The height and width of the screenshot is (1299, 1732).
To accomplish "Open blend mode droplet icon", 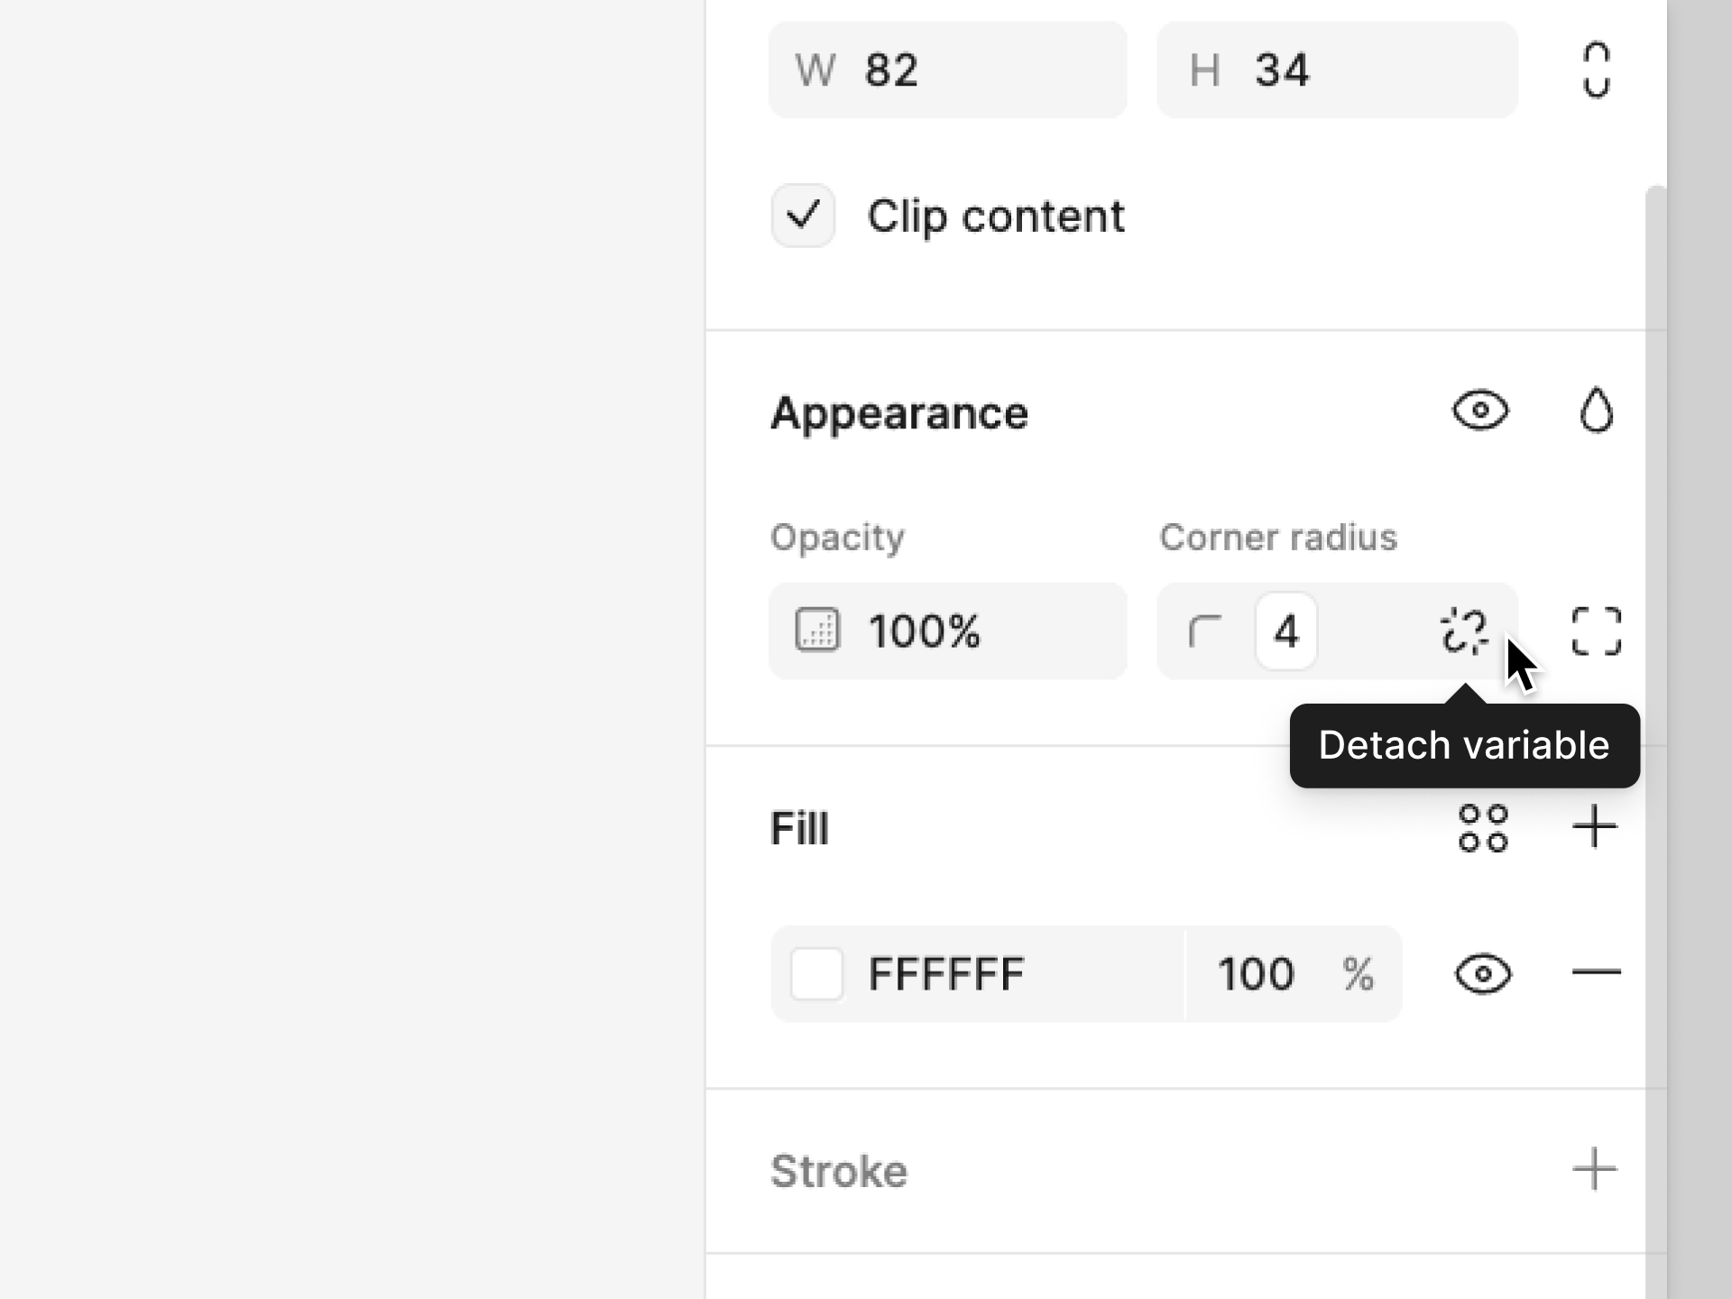I will click(1596, 411).
